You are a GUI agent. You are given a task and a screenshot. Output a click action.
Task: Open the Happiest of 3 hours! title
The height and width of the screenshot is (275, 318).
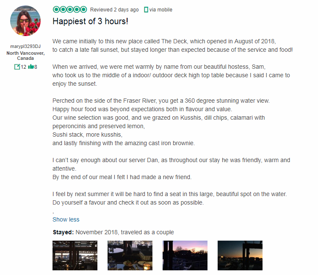[90, 21]
